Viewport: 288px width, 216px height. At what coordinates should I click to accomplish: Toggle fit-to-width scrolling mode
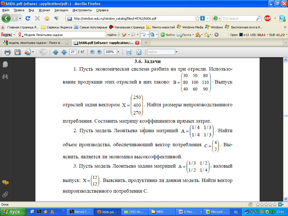[x=129, y=52]
